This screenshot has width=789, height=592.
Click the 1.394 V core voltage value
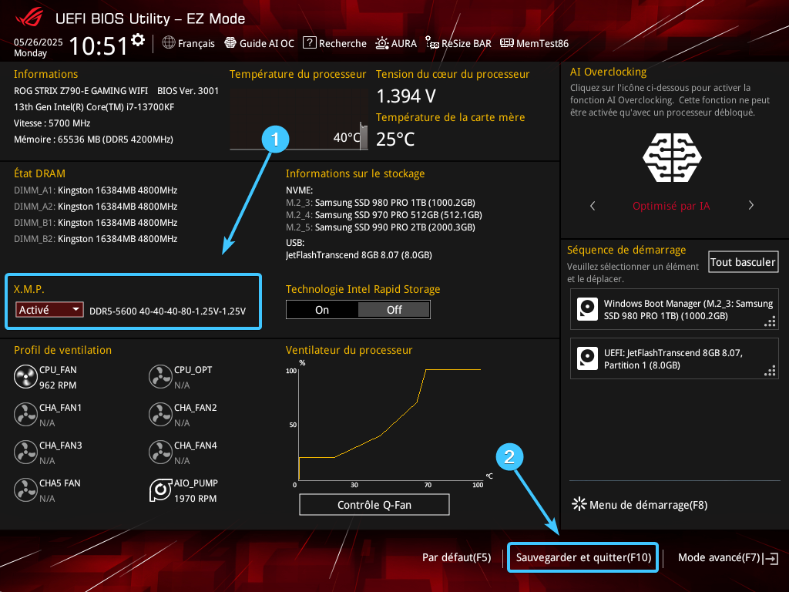tap(406, 96)
